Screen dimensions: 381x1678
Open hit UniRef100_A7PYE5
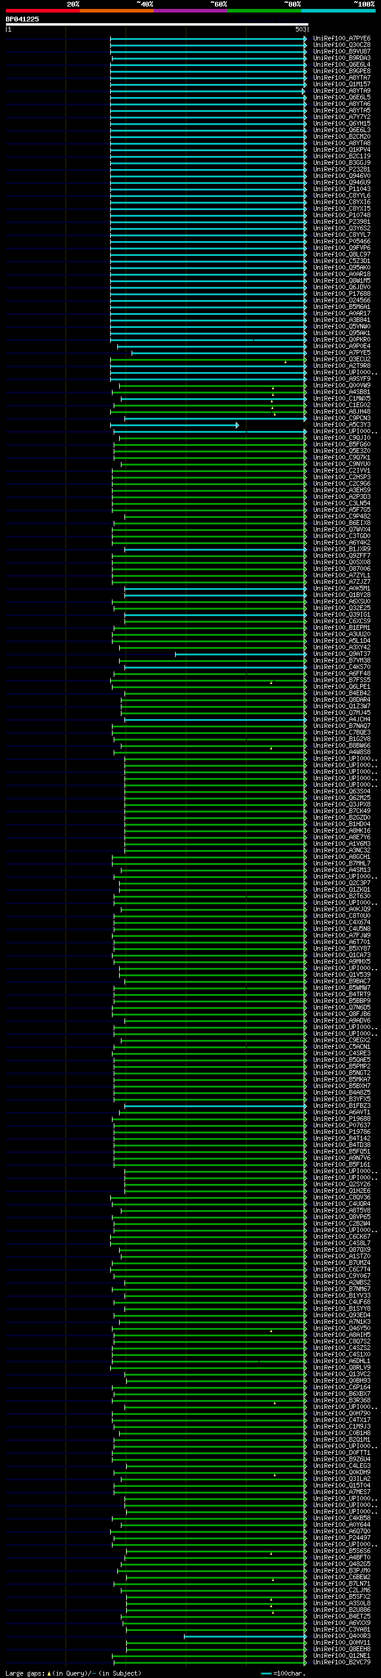[342, 352]
